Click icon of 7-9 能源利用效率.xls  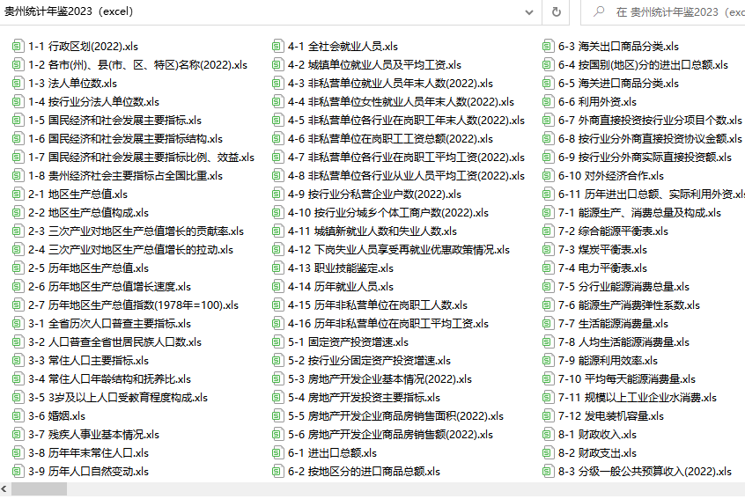pyautogui.click(x=548, y=361)
